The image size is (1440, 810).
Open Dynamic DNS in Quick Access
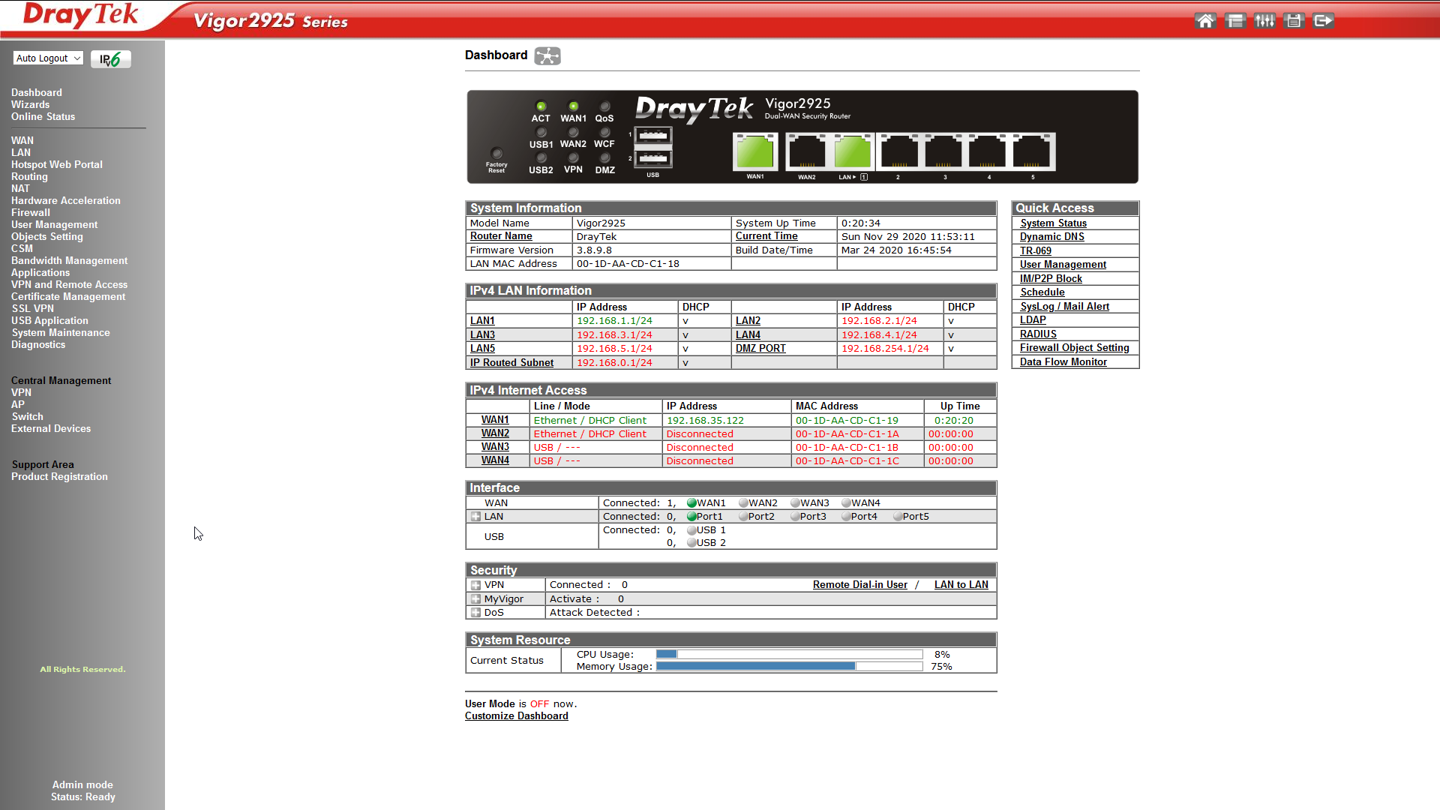[1051, 237]
